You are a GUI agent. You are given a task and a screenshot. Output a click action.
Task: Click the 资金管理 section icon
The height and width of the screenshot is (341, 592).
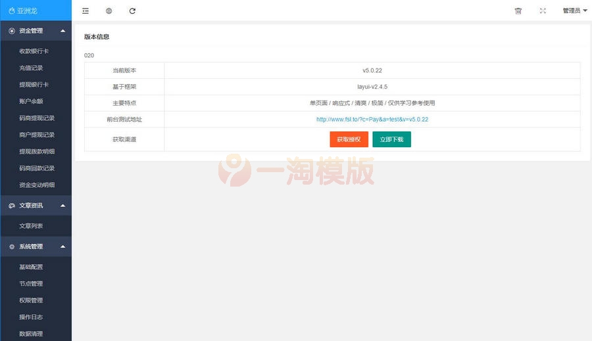click(12, 31)
